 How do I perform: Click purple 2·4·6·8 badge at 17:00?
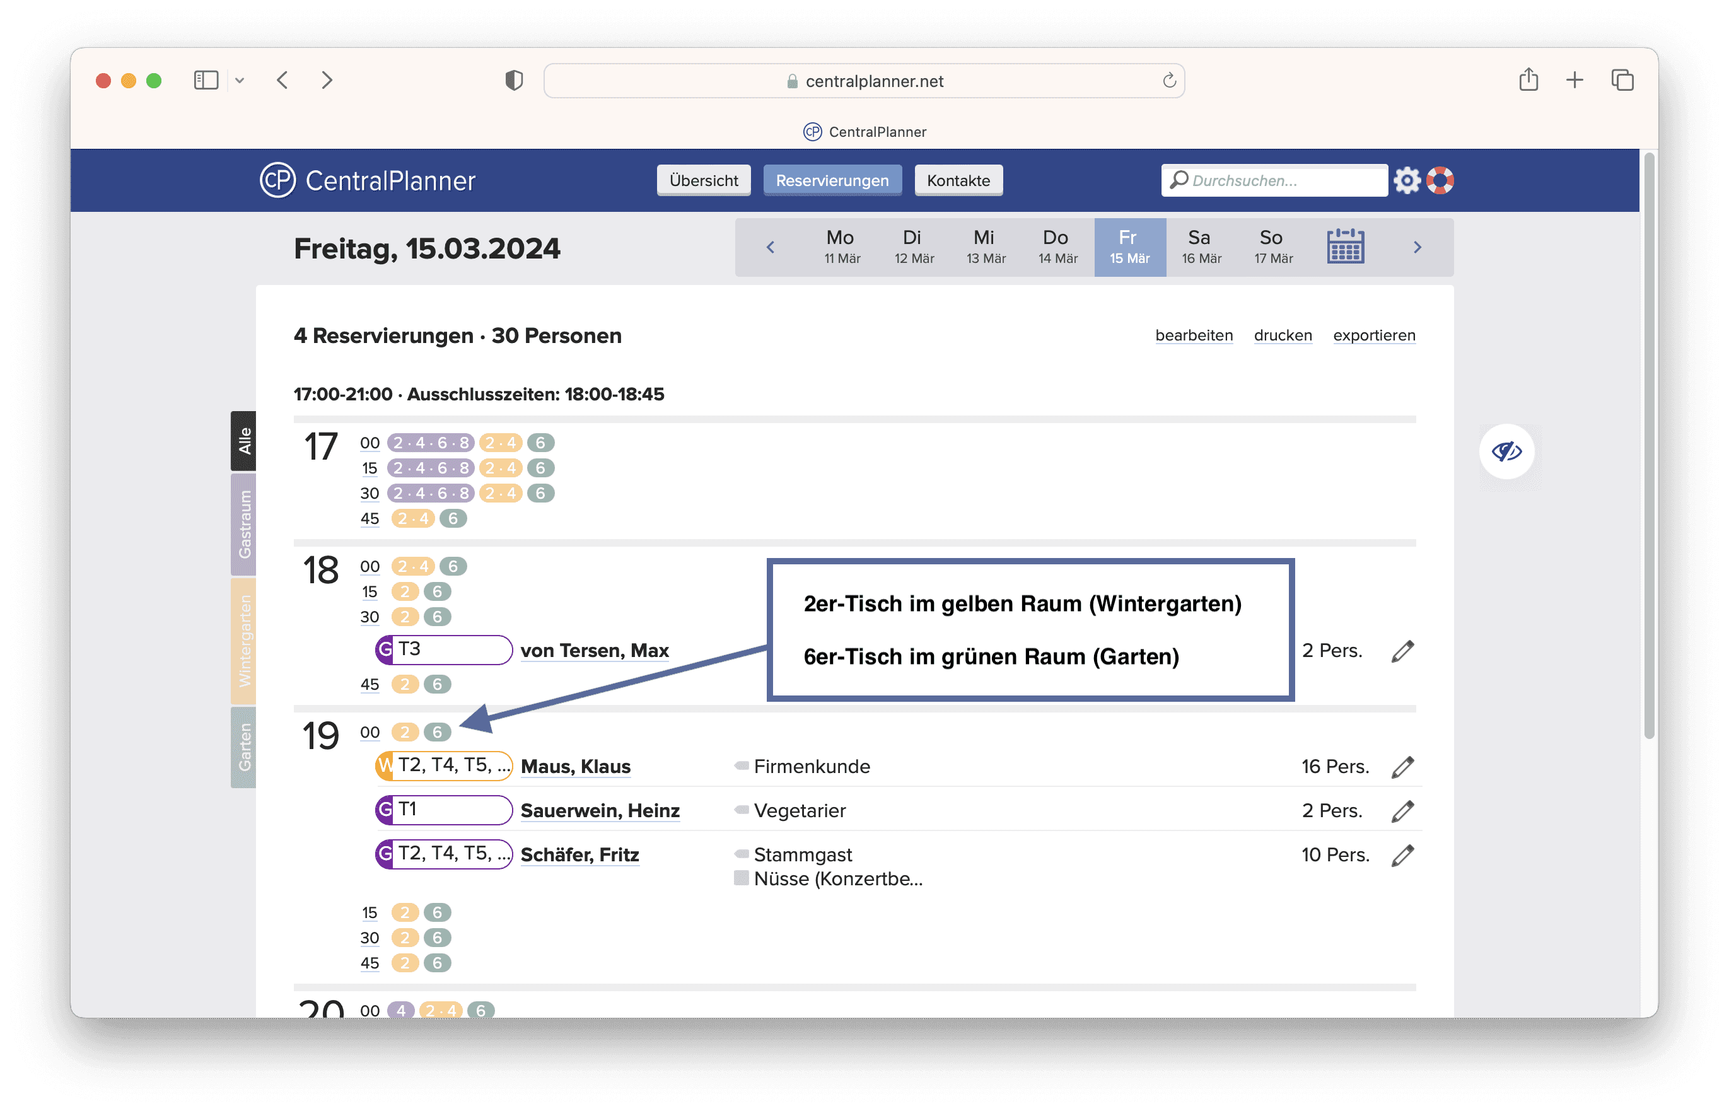pos(431,443)
